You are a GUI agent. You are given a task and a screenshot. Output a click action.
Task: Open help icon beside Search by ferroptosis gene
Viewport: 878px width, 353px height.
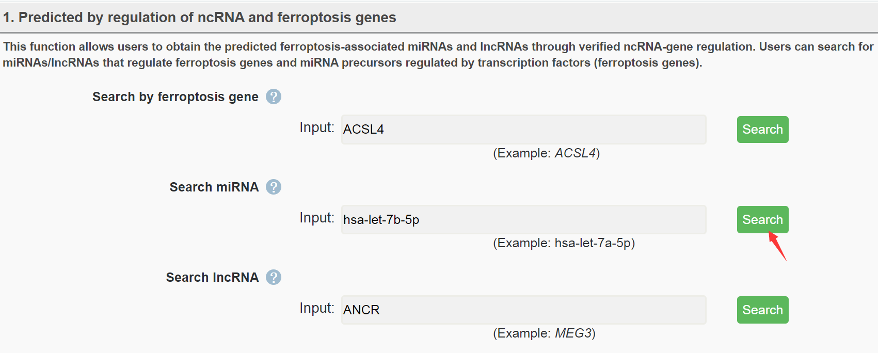pyautogui.click(x=274, y=97)
